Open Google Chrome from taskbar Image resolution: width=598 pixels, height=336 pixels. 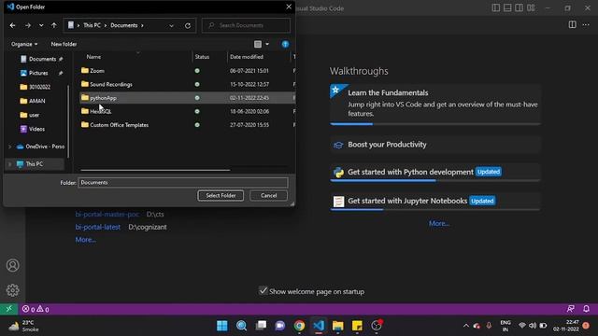click(x=299, y=326)
